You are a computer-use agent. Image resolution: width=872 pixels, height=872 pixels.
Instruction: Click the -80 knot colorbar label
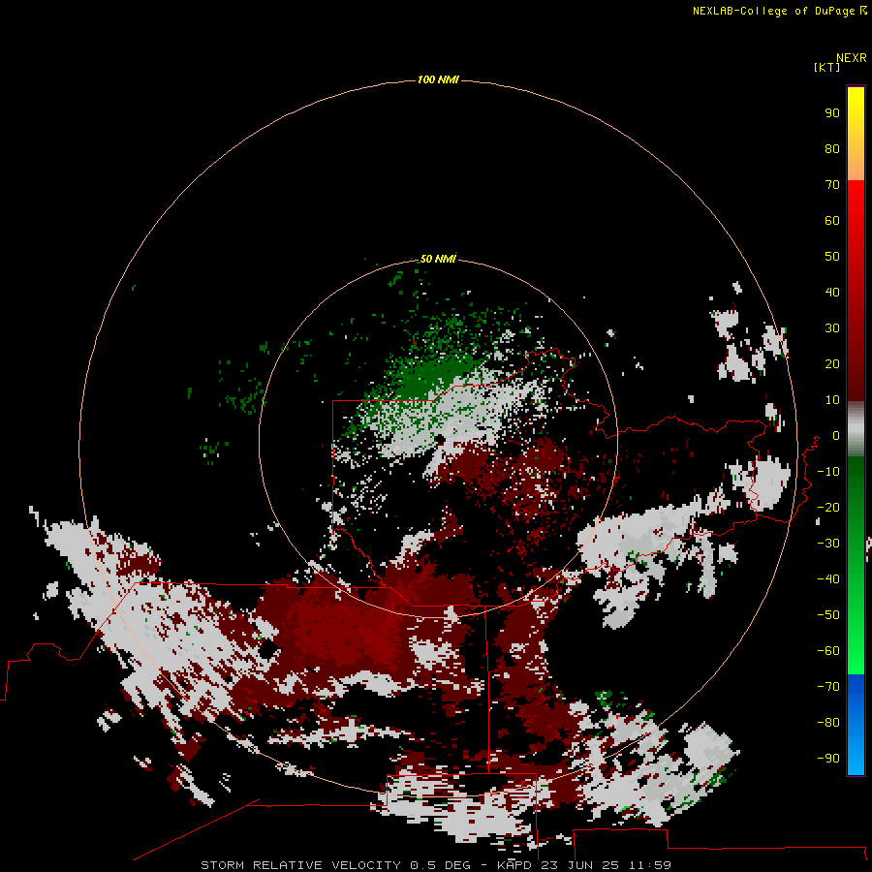coord(828,723)
